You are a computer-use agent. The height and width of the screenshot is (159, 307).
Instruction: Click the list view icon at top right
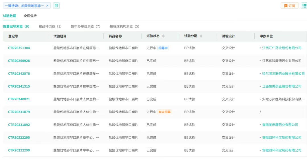point(304,6)
